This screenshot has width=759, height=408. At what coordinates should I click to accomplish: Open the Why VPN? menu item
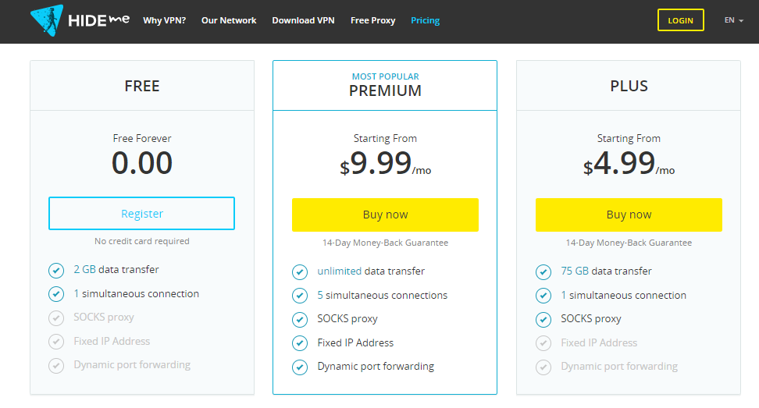(x=164, y=20)
